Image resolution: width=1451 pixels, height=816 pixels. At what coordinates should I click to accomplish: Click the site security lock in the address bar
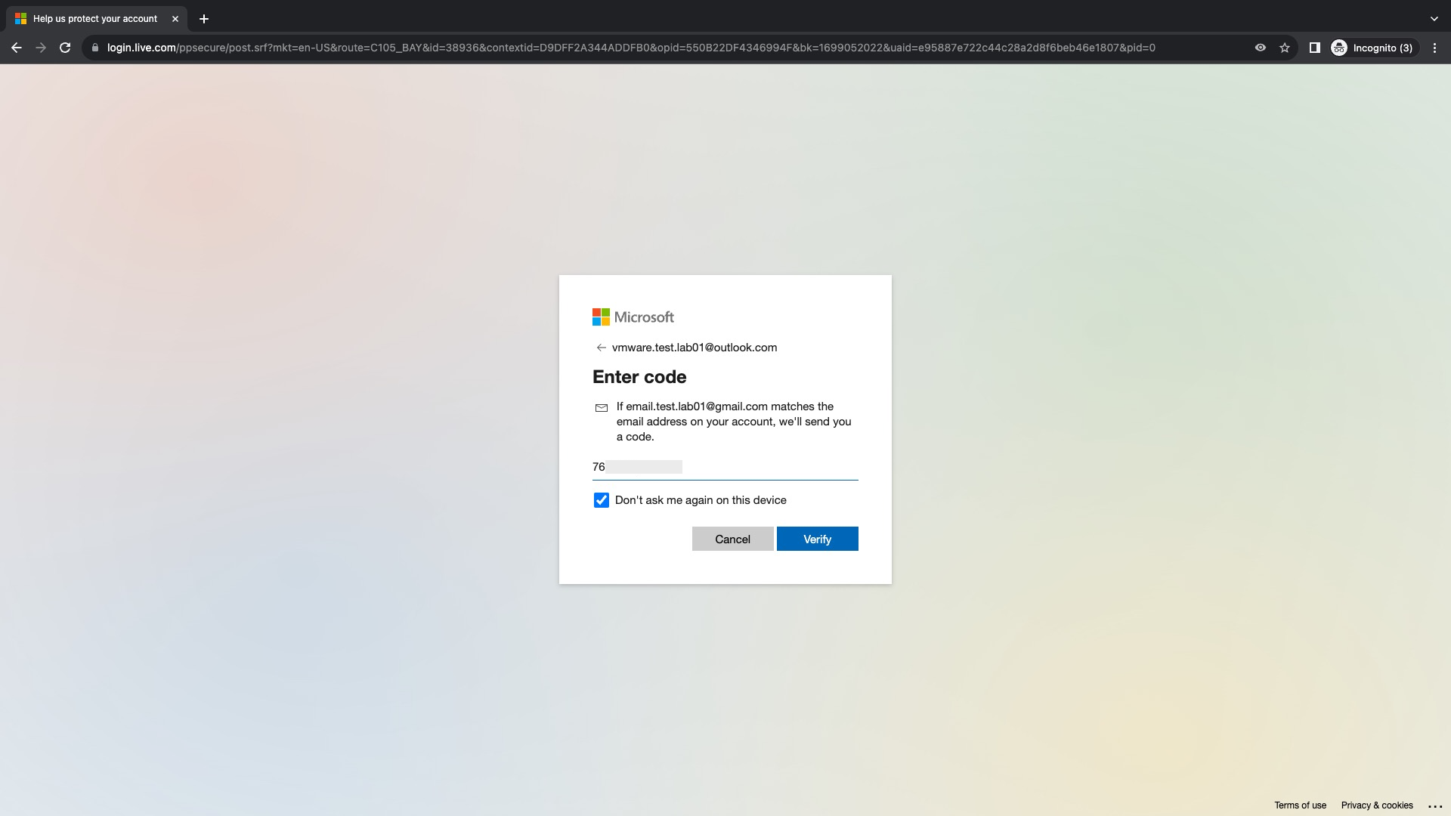click(94, 47)
